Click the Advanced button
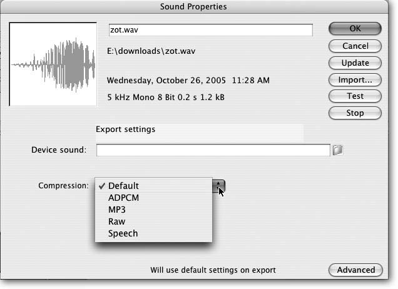 [355, 270]
